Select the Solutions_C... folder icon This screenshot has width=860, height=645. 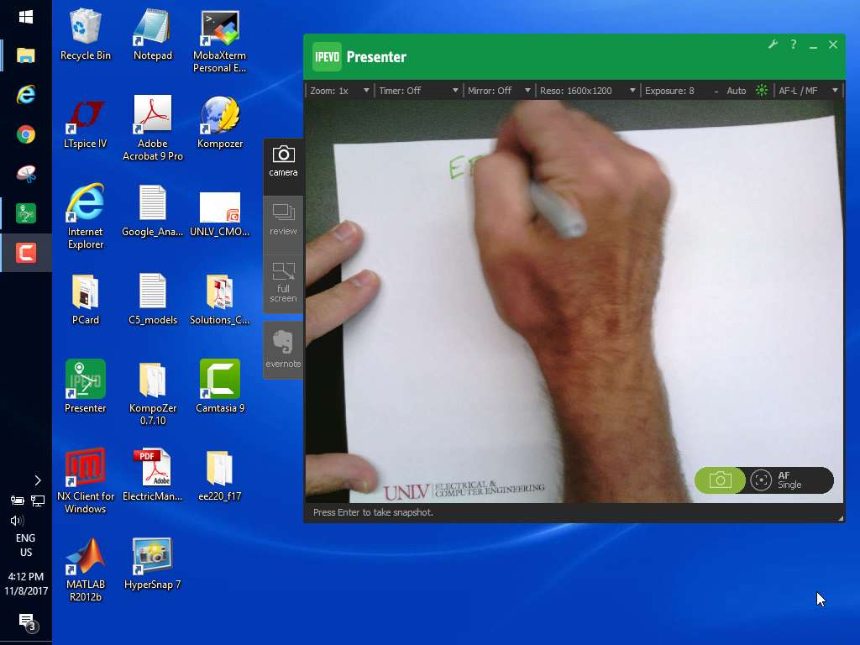[x=220, y=300]
